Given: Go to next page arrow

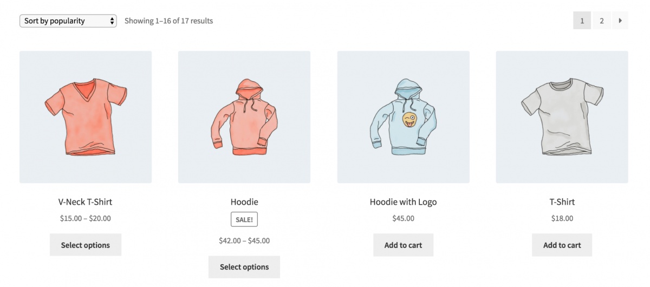Looking at the screenshot, I should coord(620,21).
